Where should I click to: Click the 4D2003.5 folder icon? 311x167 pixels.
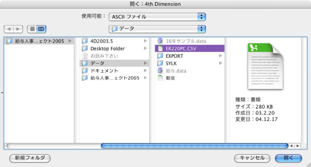click(85, 41)
